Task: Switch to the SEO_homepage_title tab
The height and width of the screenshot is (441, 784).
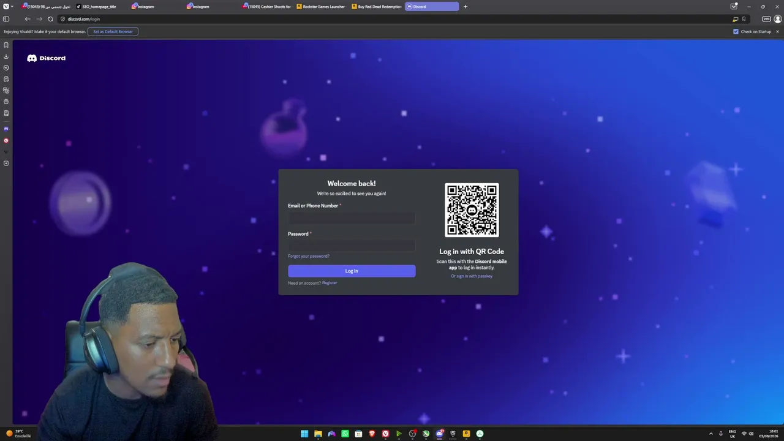Action: pos(100,7)
